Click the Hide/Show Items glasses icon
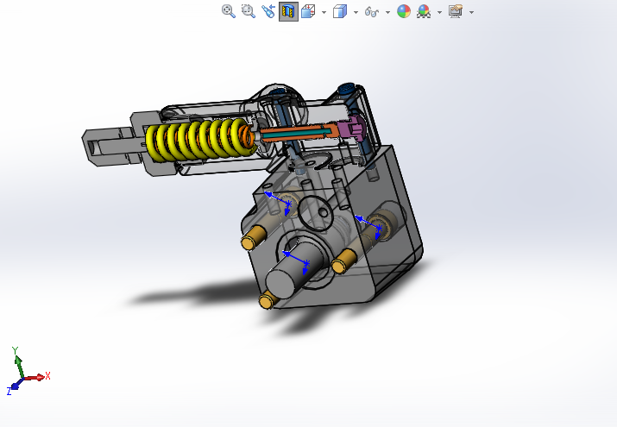 click(x=372, y=12)
